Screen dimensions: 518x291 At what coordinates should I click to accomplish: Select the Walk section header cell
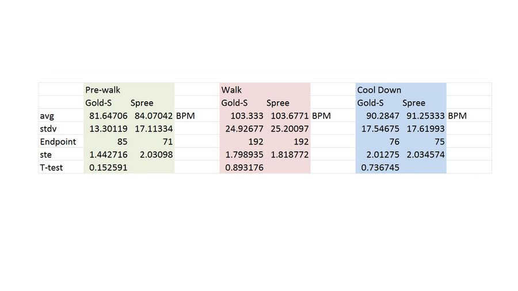point(232,90)
